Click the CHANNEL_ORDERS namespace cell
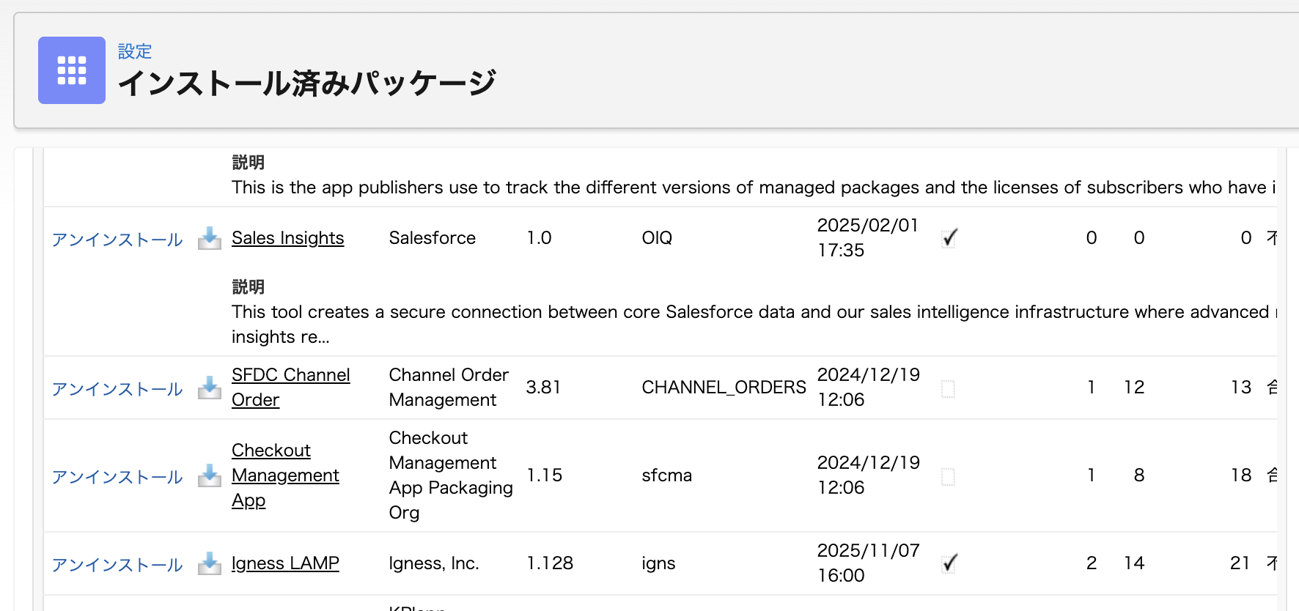1299x611 pixels. point(724,388)
